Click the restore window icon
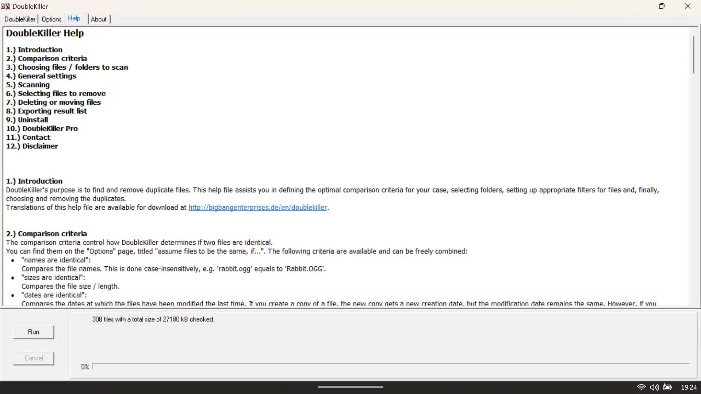701x394 pixels. tap(662, 6)
